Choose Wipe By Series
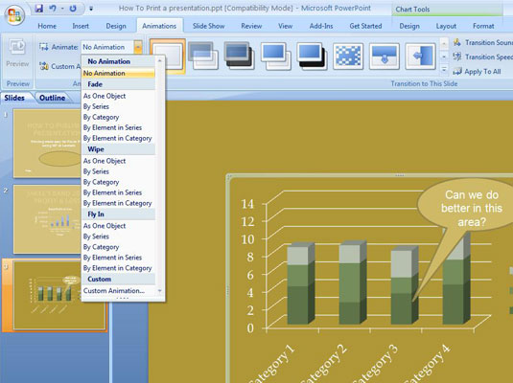This screenshot has height=383, width=513. coord(119,171)
